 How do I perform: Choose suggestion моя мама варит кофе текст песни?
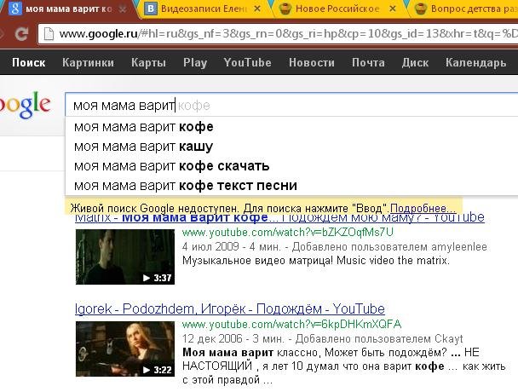pyautogui.click(x=291, y=186)
